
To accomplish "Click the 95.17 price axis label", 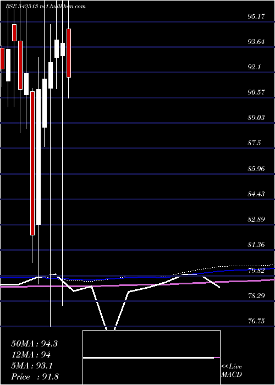I will point(257,16).
